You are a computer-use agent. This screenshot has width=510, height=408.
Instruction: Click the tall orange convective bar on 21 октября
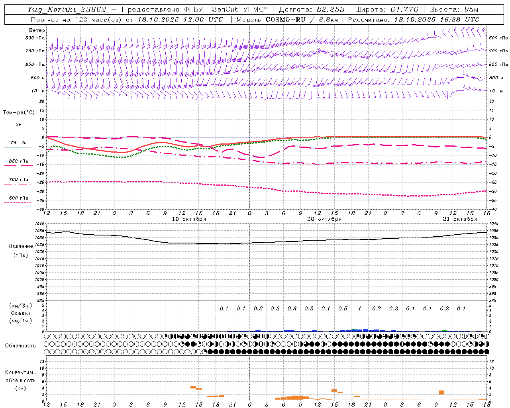[441, 392]
